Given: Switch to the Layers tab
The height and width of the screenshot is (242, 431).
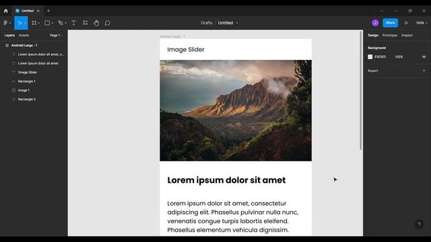Looking at the screenshot, I should point(9,35).
